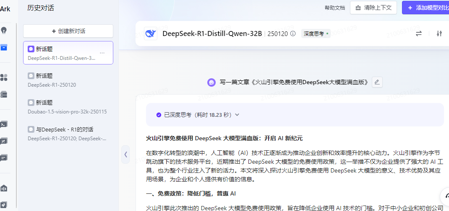This screenshot has height=211, width=449.
Task: Select the 新话题 DeepSeek-R1-Distill-Qwen conversation
Action: click(68, 53)
